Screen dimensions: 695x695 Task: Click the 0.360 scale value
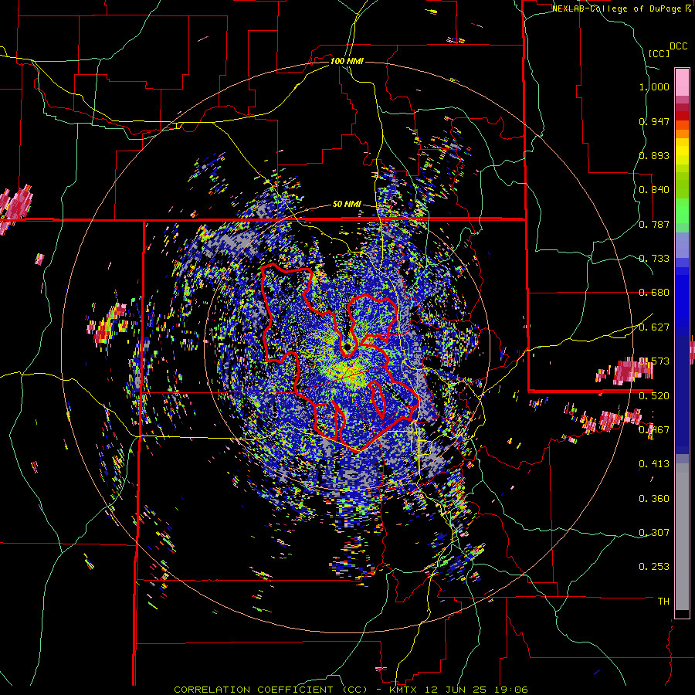coord(654,499)
